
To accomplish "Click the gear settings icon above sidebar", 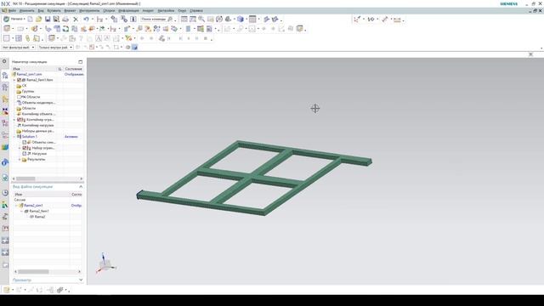I will (x=4, y=61).
